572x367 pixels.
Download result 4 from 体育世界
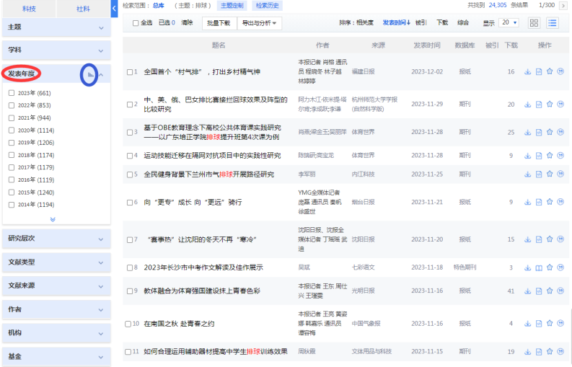527,156
